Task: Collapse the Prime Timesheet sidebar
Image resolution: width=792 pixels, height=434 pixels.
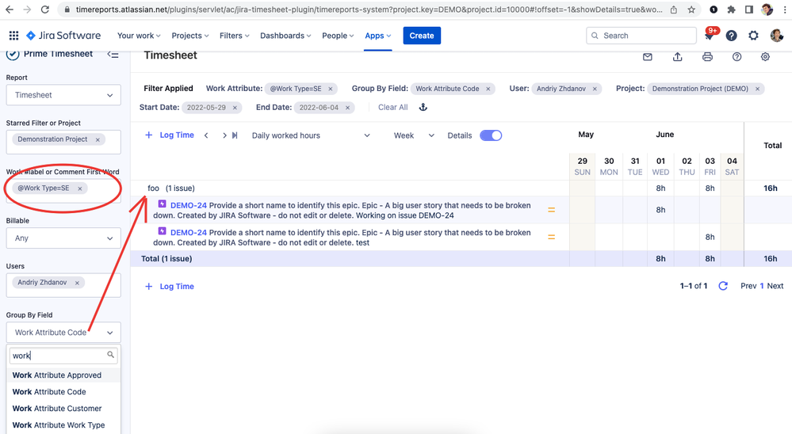Action: (x=113, y=55)
